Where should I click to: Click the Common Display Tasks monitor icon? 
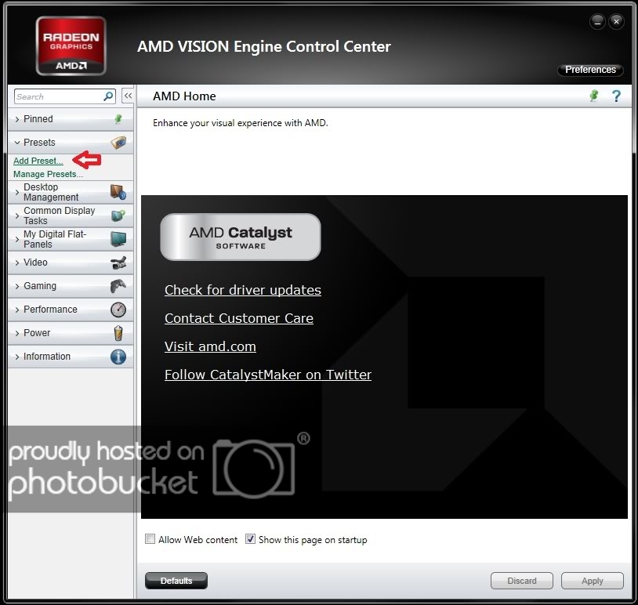tap(118, 216)
